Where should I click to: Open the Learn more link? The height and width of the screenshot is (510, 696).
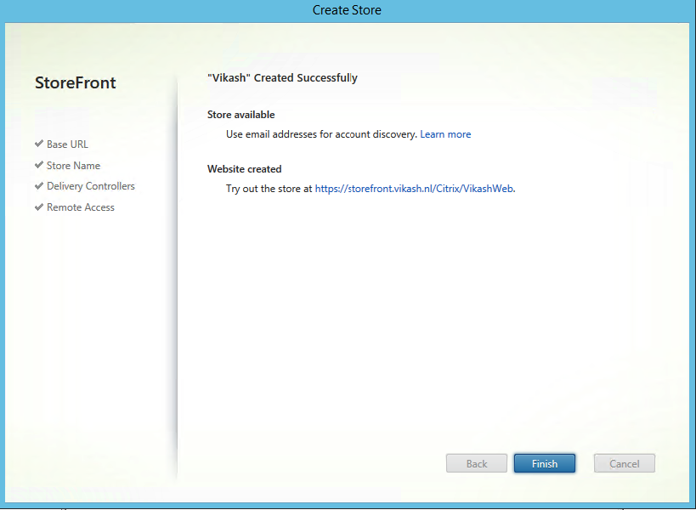coord(445,134)
